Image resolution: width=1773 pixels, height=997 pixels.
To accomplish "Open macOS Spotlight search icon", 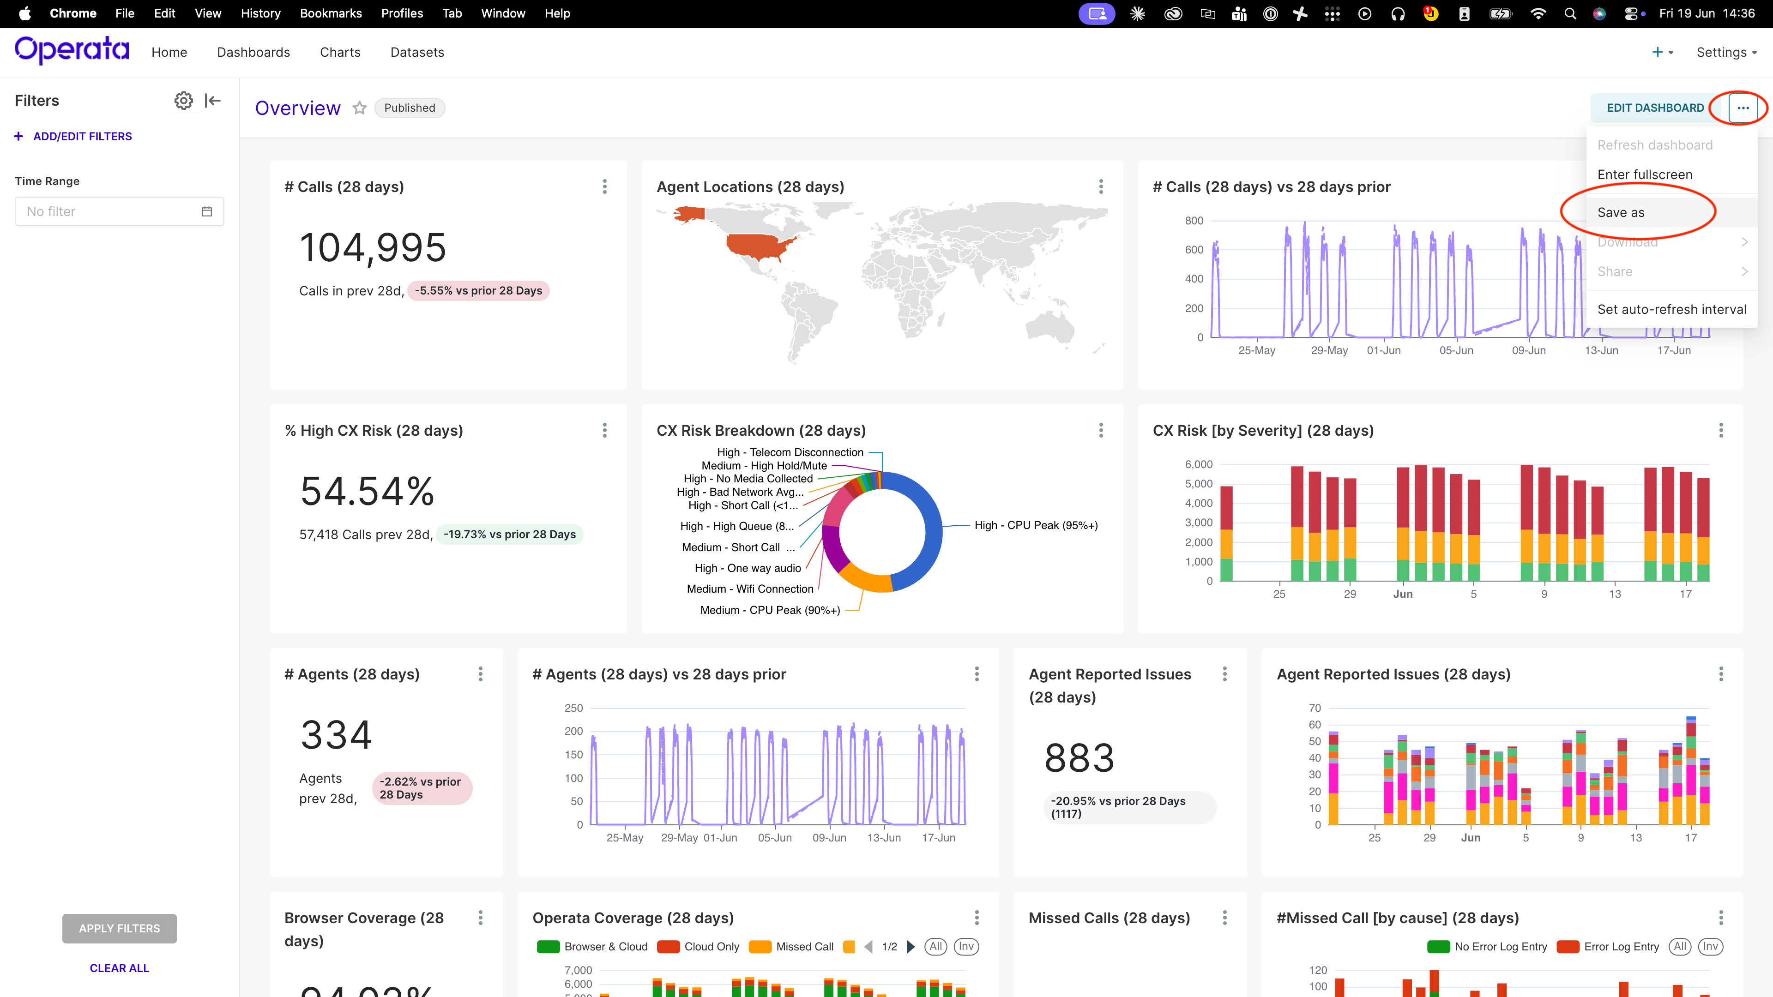I will (1570, 14).
